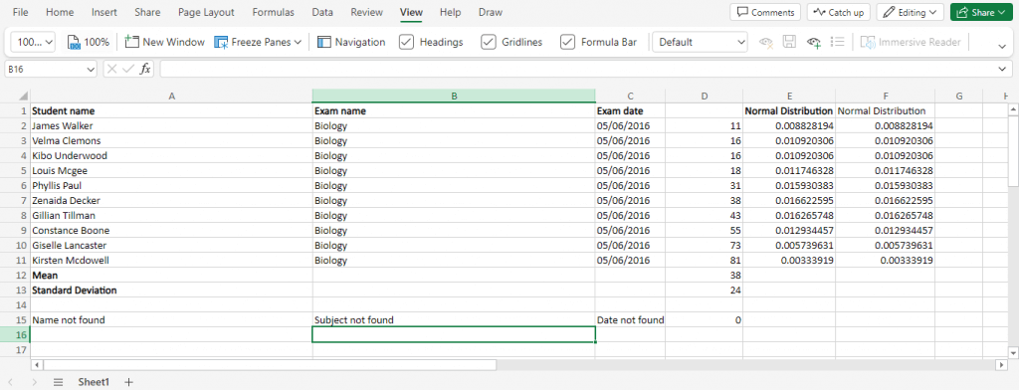This screenshot has width=1019, height=390.
Task: Click the fx insert function icon
Action: tap(145, 69)
